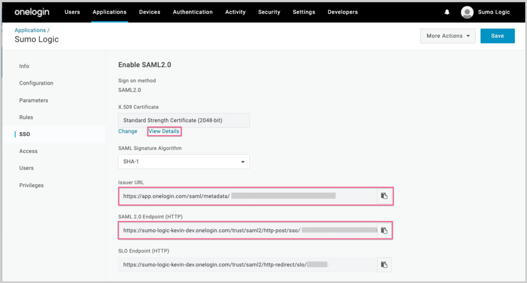Open the Developers menu
527x283 pixels.
342,12
